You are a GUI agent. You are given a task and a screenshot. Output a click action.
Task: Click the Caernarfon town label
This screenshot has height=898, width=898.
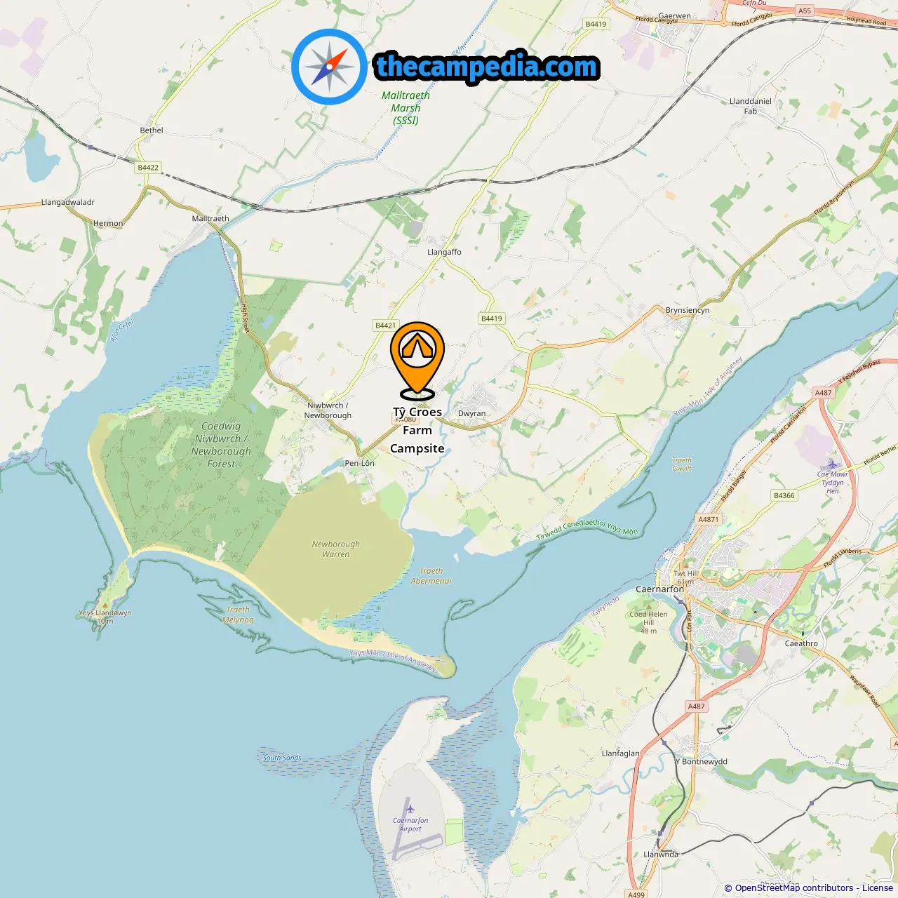coord(659,589)
